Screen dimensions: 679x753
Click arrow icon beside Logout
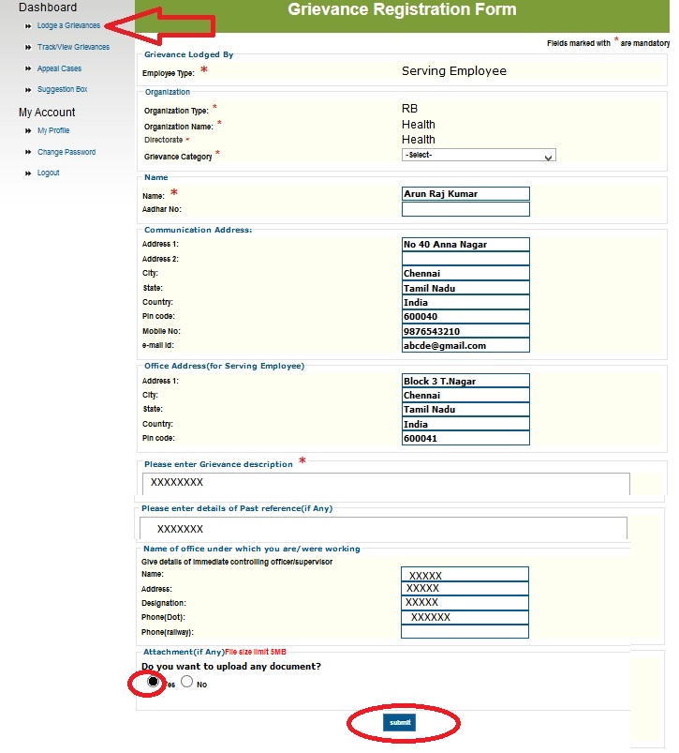point(28,173)
